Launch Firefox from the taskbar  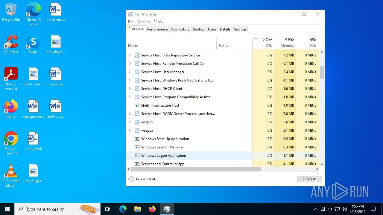(152, 209)
